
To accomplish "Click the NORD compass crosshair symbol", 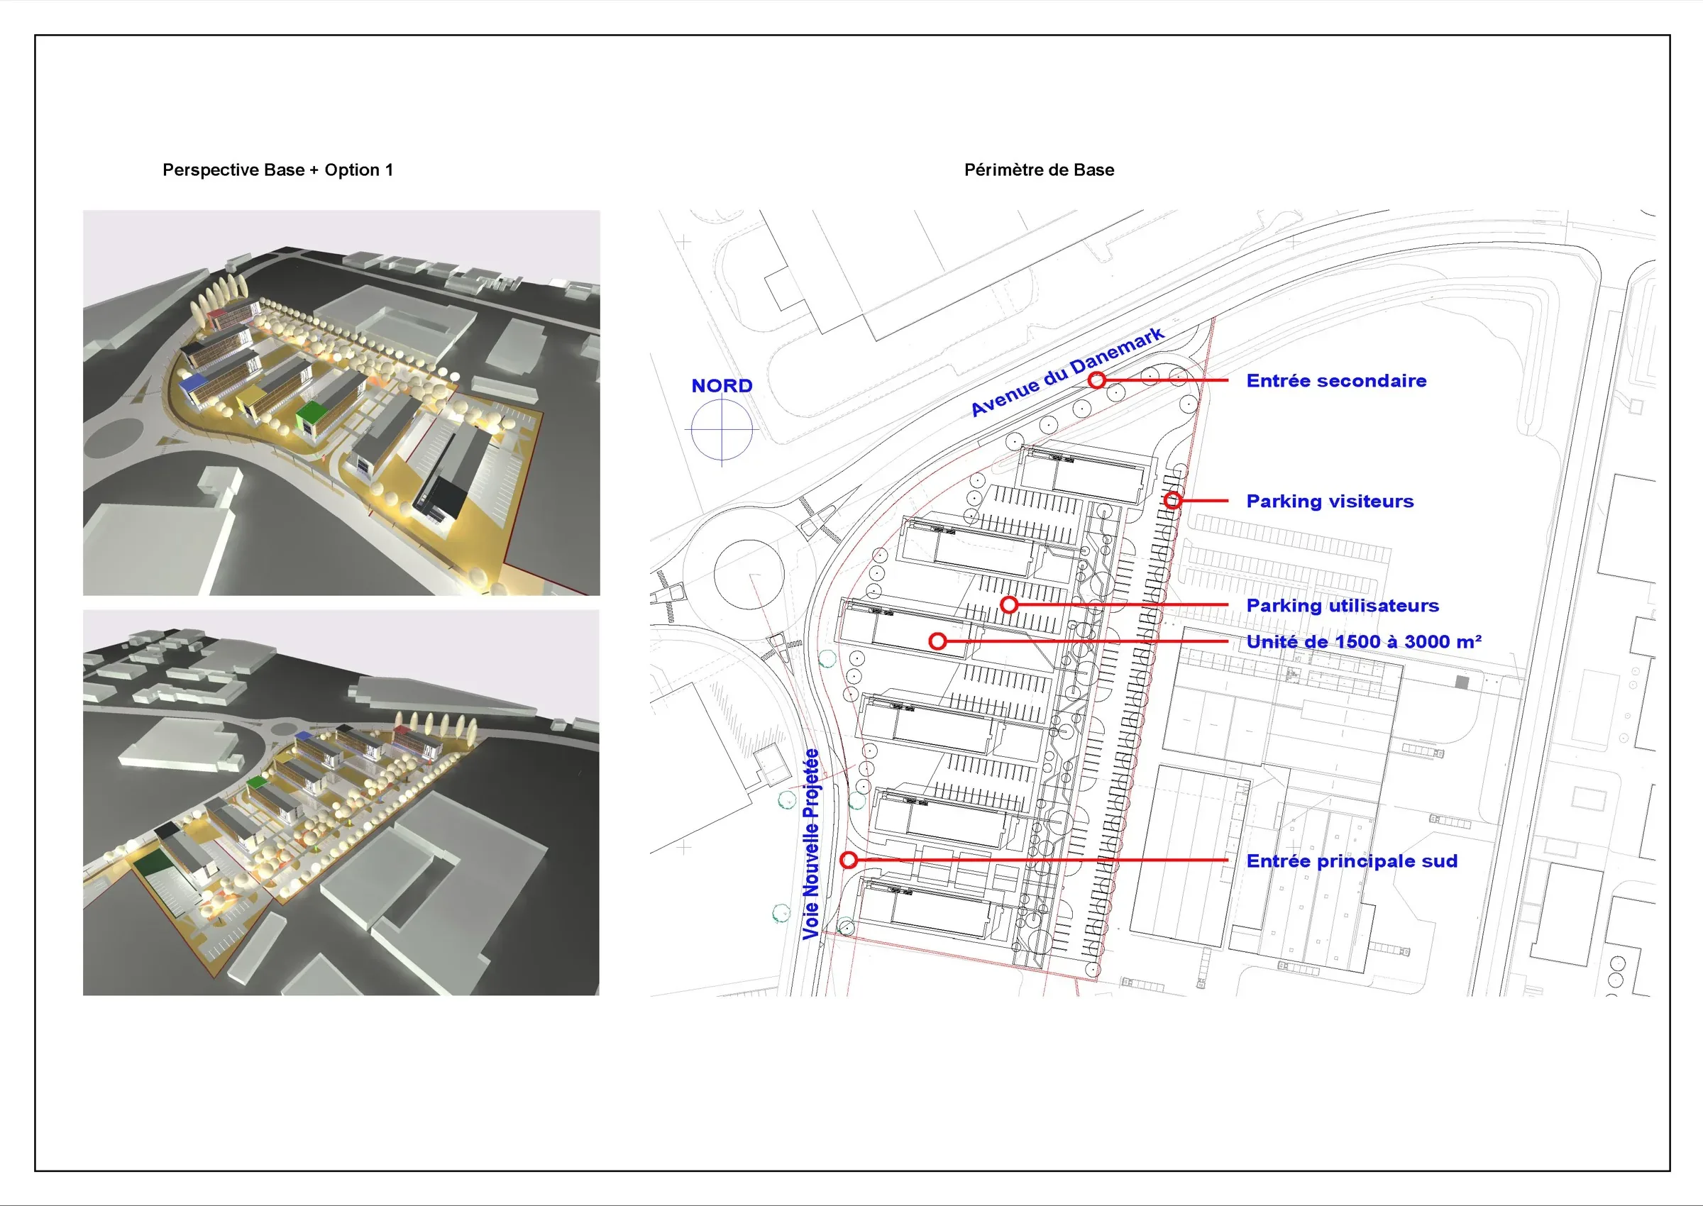I will click(722, 429).
